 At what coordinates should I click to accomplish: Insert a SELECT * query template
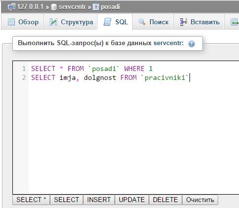click(x=31, y=200)
